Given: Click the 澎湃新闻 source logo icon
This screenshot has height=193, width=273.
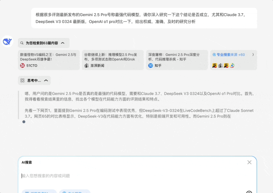Looking at the screenshot, I should (87, 66).
